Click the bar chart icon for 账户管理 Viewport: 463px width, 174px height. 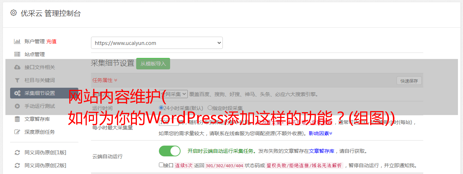pyautogui.click(x=17, y=41)
